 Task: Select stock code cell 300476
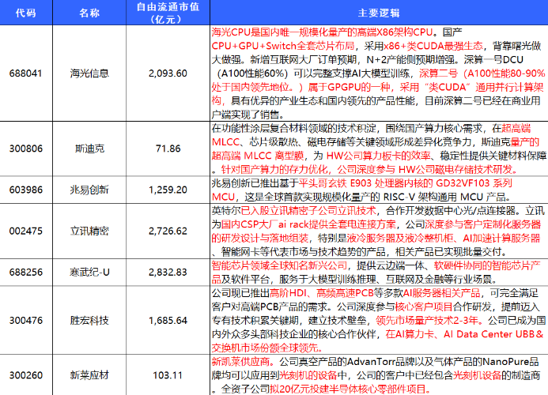click(26, 320)
